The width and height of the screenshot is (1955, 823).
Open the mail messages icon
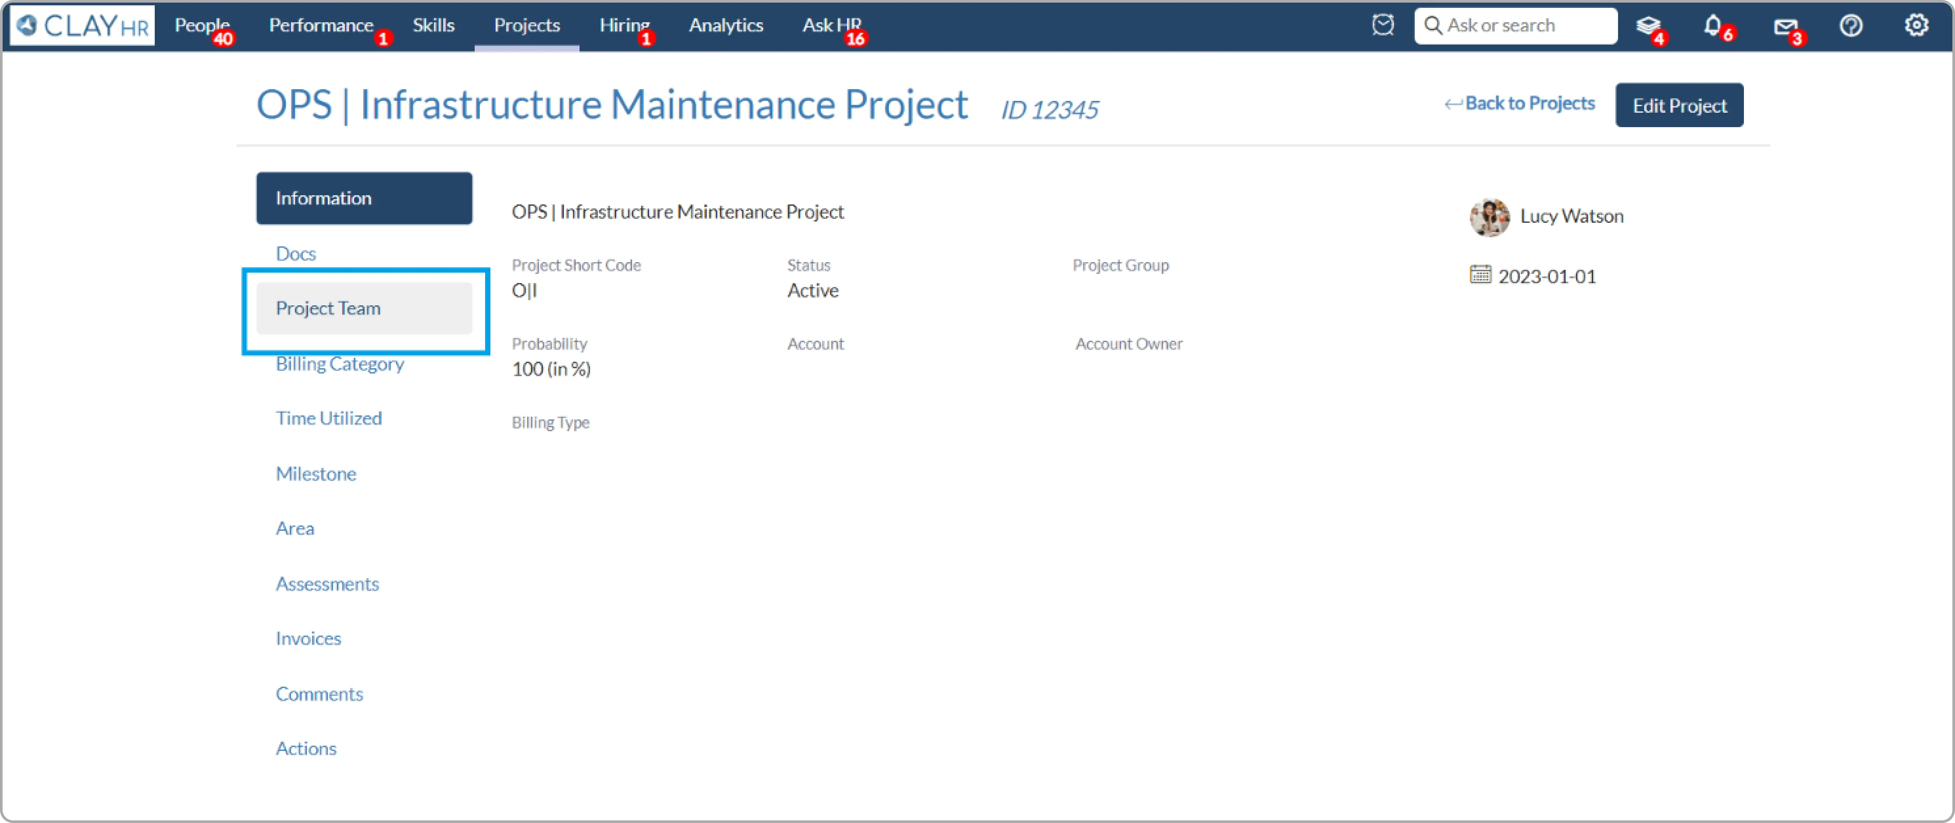pyautogui.click(x=1785, y=27)
